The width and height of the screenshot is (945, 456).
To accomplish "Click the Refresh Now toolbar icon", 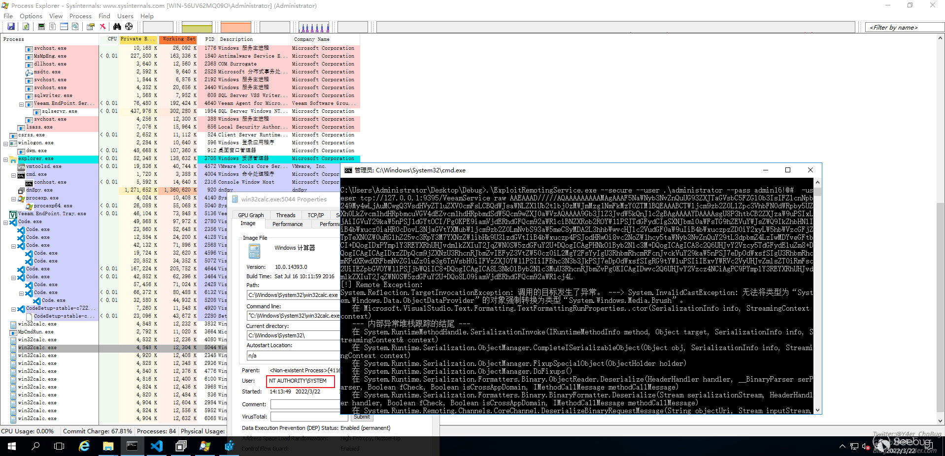I will coord(26,27).
